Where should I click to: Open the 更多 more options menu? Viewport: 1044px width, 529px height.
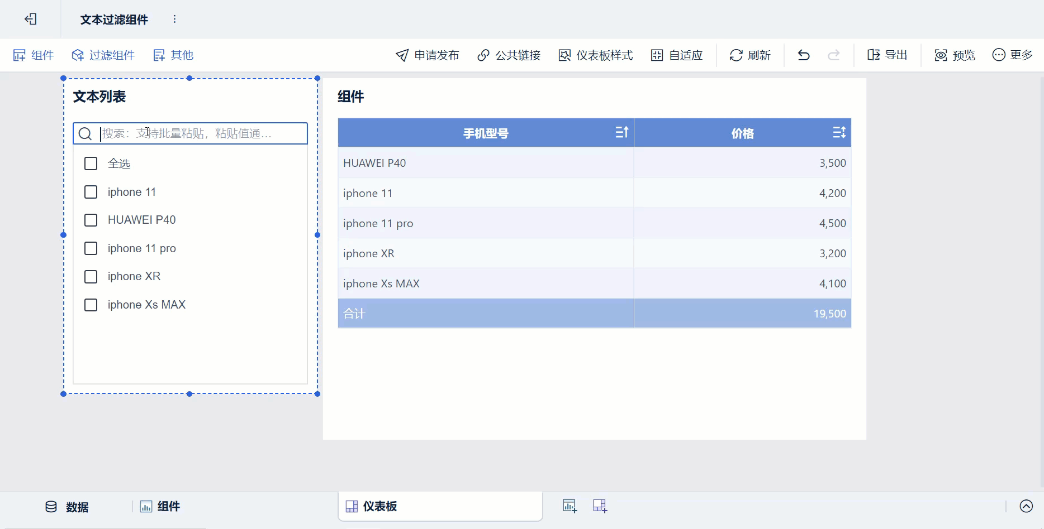pos(1013,55)
